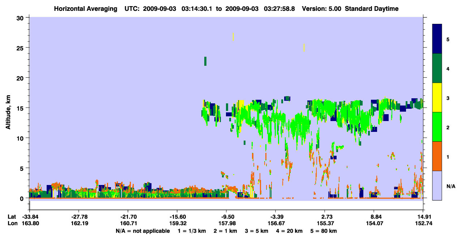Click the colorbar label '2'
The height and width of the screenshot is (241, 470).
coord(448,127)
